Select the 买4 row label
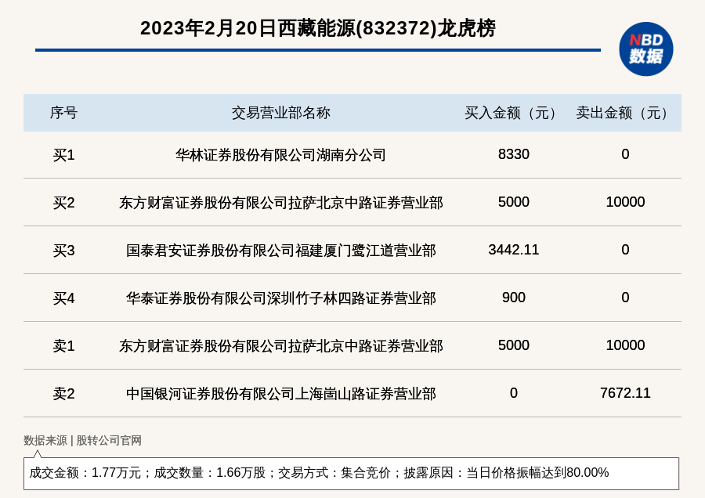This screenshot has width=705, height=498. (63, 298)
